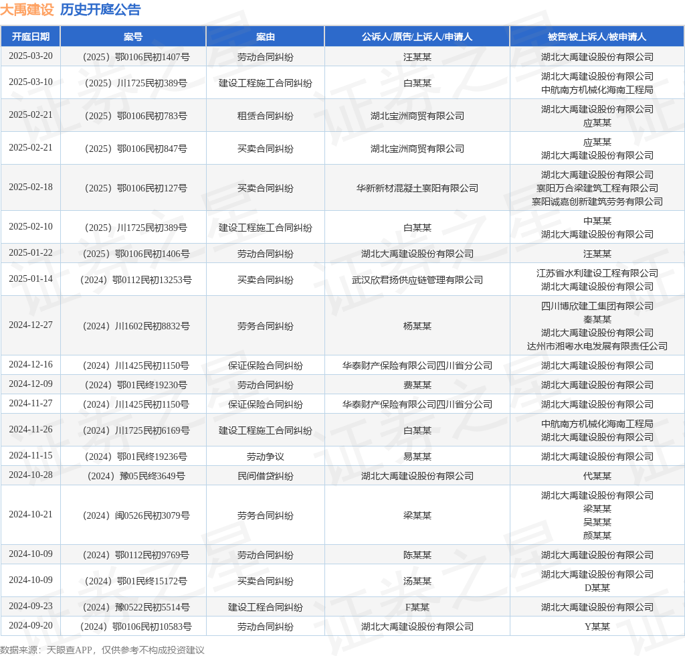Viewport: 685px width, 656px height.
Task: Select plaintiff F某某
Action: (x=417, y=607)
